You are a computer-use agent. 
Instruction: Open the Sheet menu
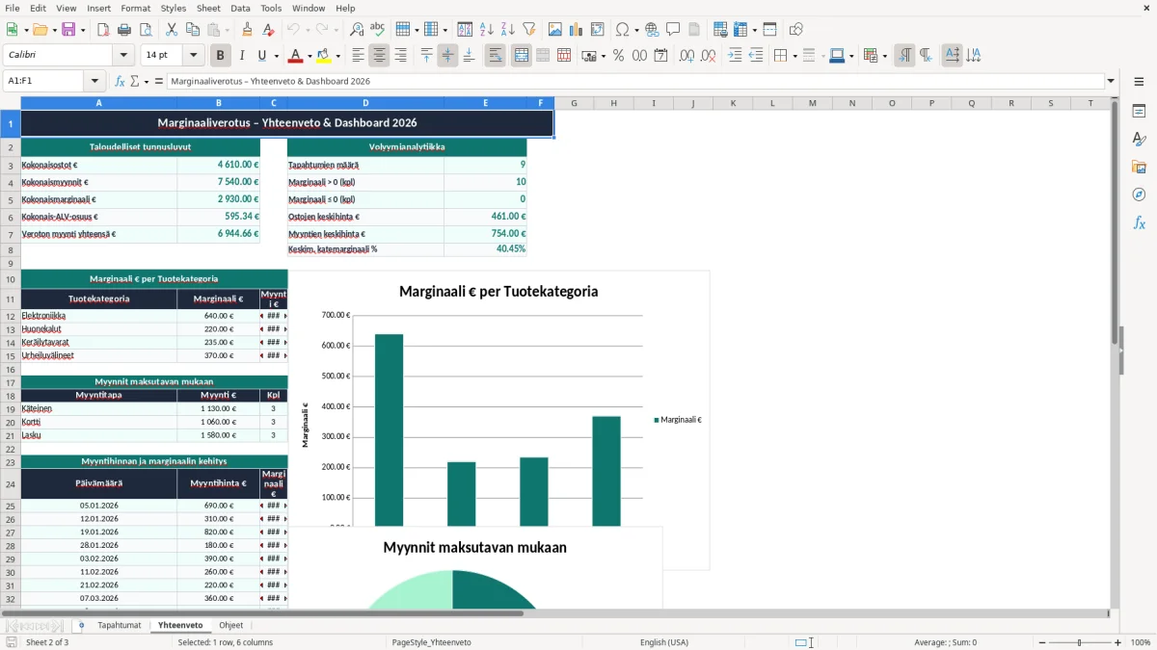(x=208, y=8)
